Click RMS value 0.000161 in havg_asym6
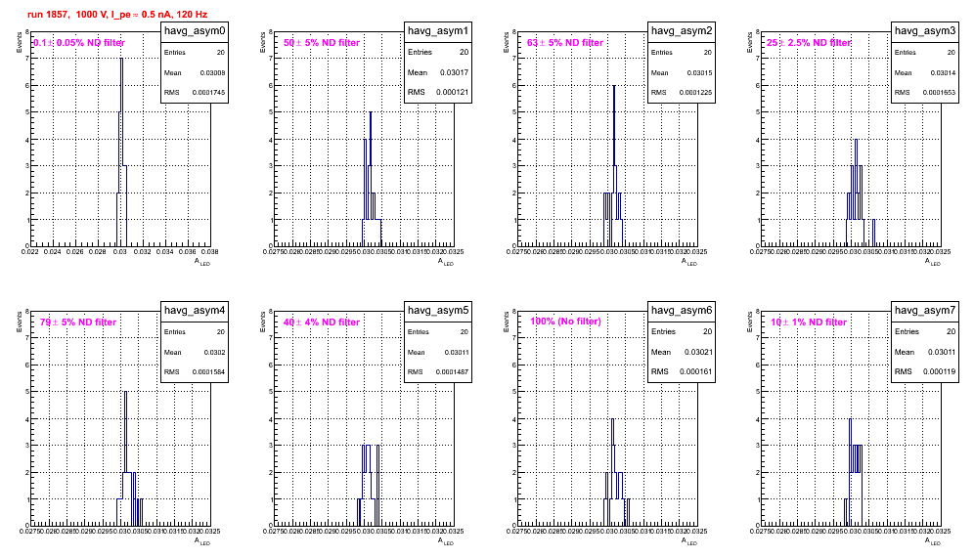Image resolution: width=974 pixels, height=559 pixels. pos(695,371)
